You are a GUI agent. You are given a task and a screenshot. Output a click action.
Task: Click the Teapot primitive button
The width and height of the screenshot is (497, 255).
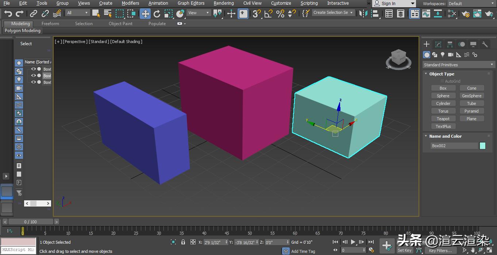coord(443,118)
